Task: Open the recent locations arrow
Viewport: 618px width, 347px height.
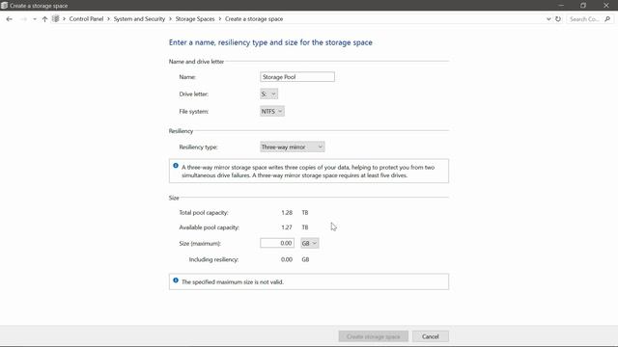Action: coord(35,19)
